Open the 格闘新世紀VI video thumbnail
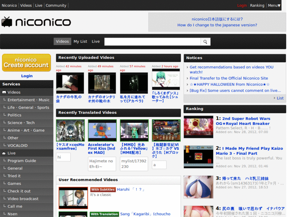Image resolution: width=290 pixels, height=217 pixels. [166, 130]
